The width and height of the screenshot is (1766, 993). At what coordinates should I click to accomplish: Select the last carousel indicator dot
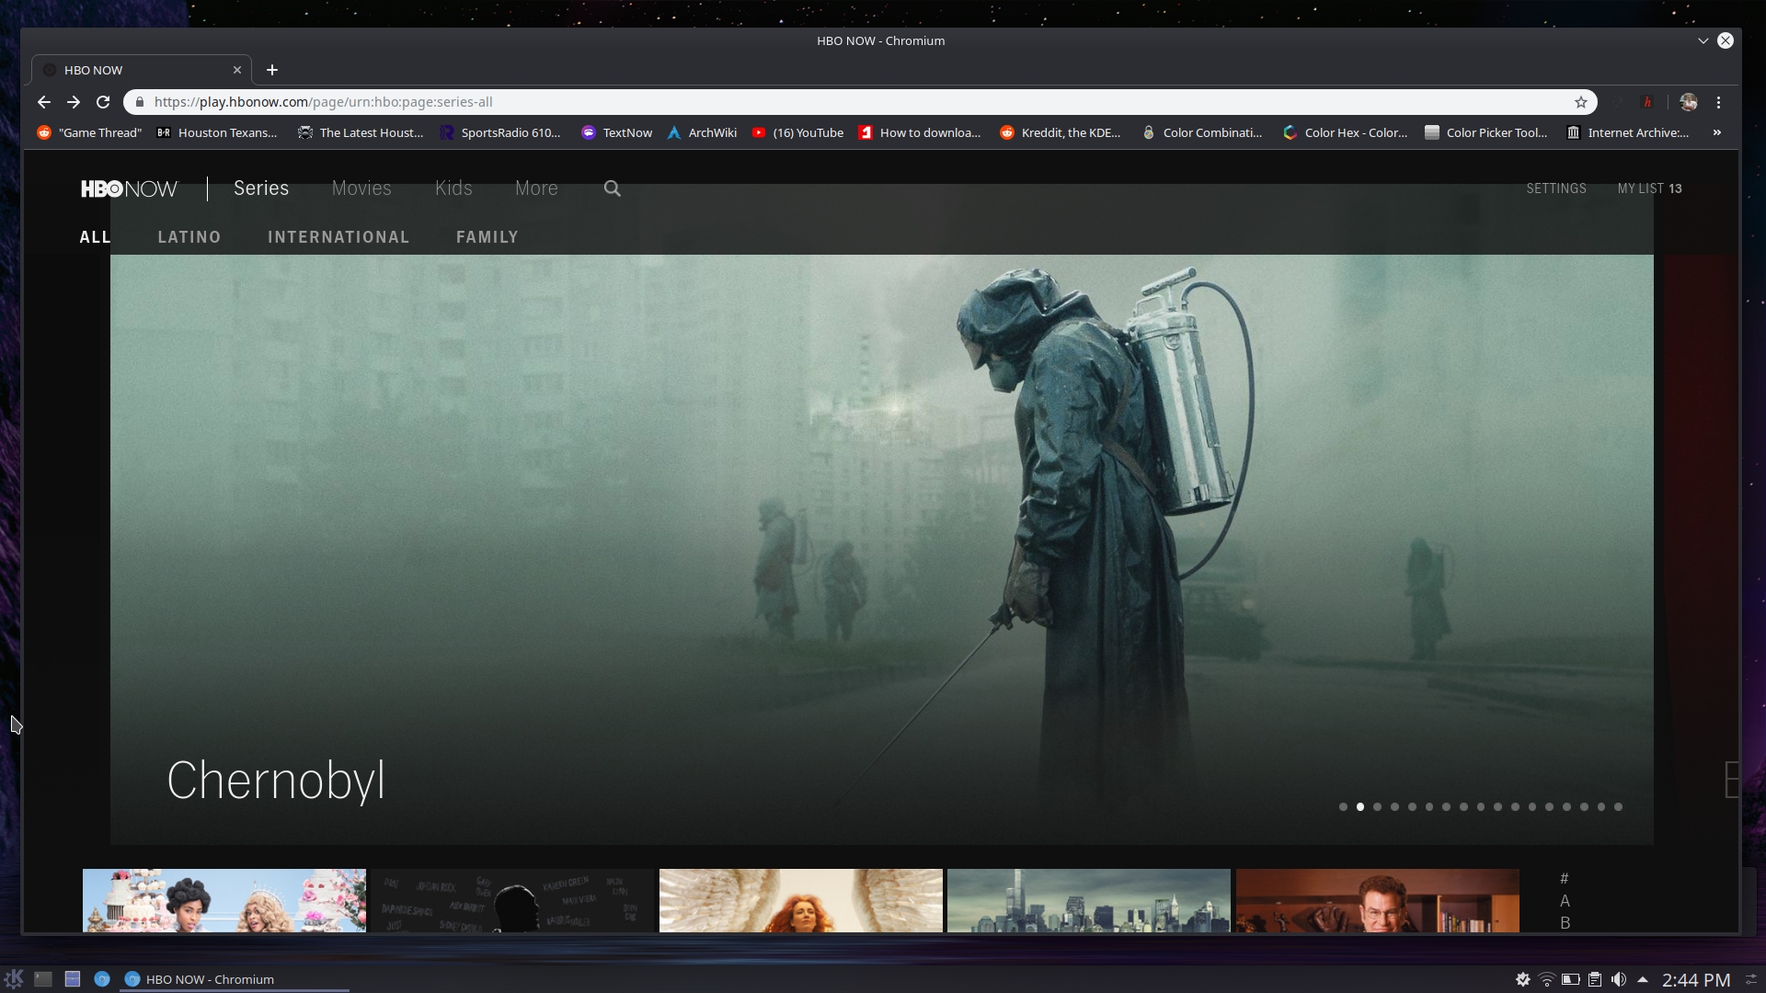point(1618,807)
